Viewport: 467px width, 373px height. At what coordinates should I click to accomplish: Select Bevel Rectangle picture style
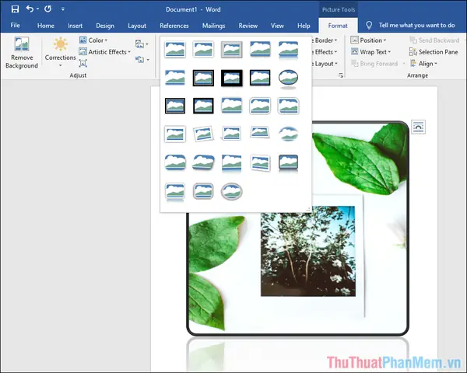click(175, 162)
